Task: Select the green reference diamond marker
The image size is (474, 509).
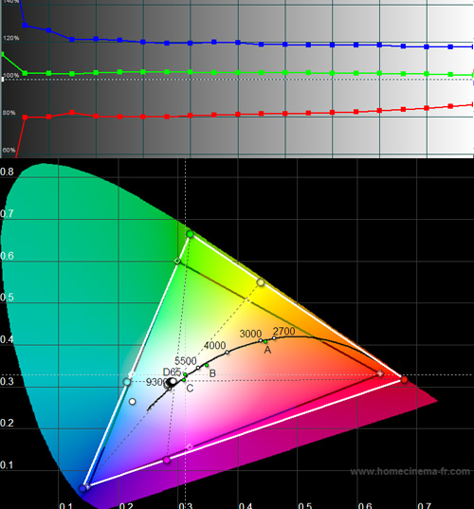Action: pyautogui.click(x=177, y=261)
